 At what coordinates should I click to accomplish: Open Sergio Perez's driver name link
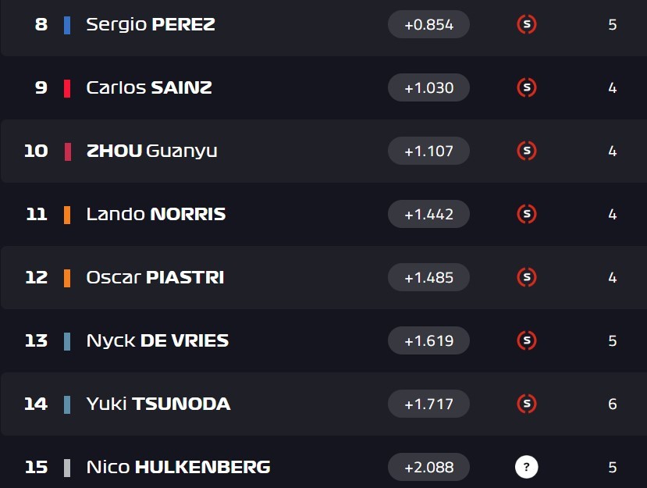tap(151, 24)
